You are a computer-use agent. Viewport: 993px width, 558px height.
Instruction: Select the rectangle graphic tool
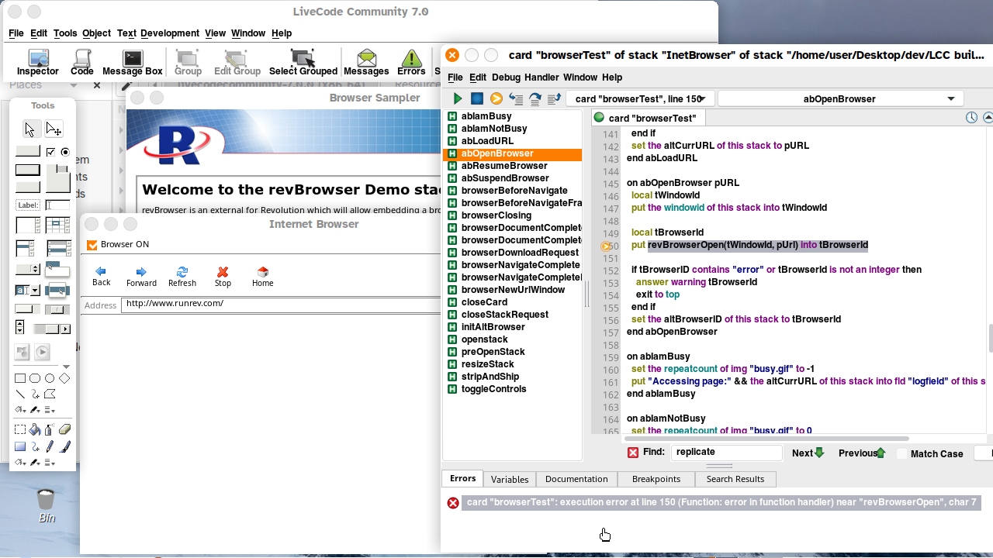(20, 378)
